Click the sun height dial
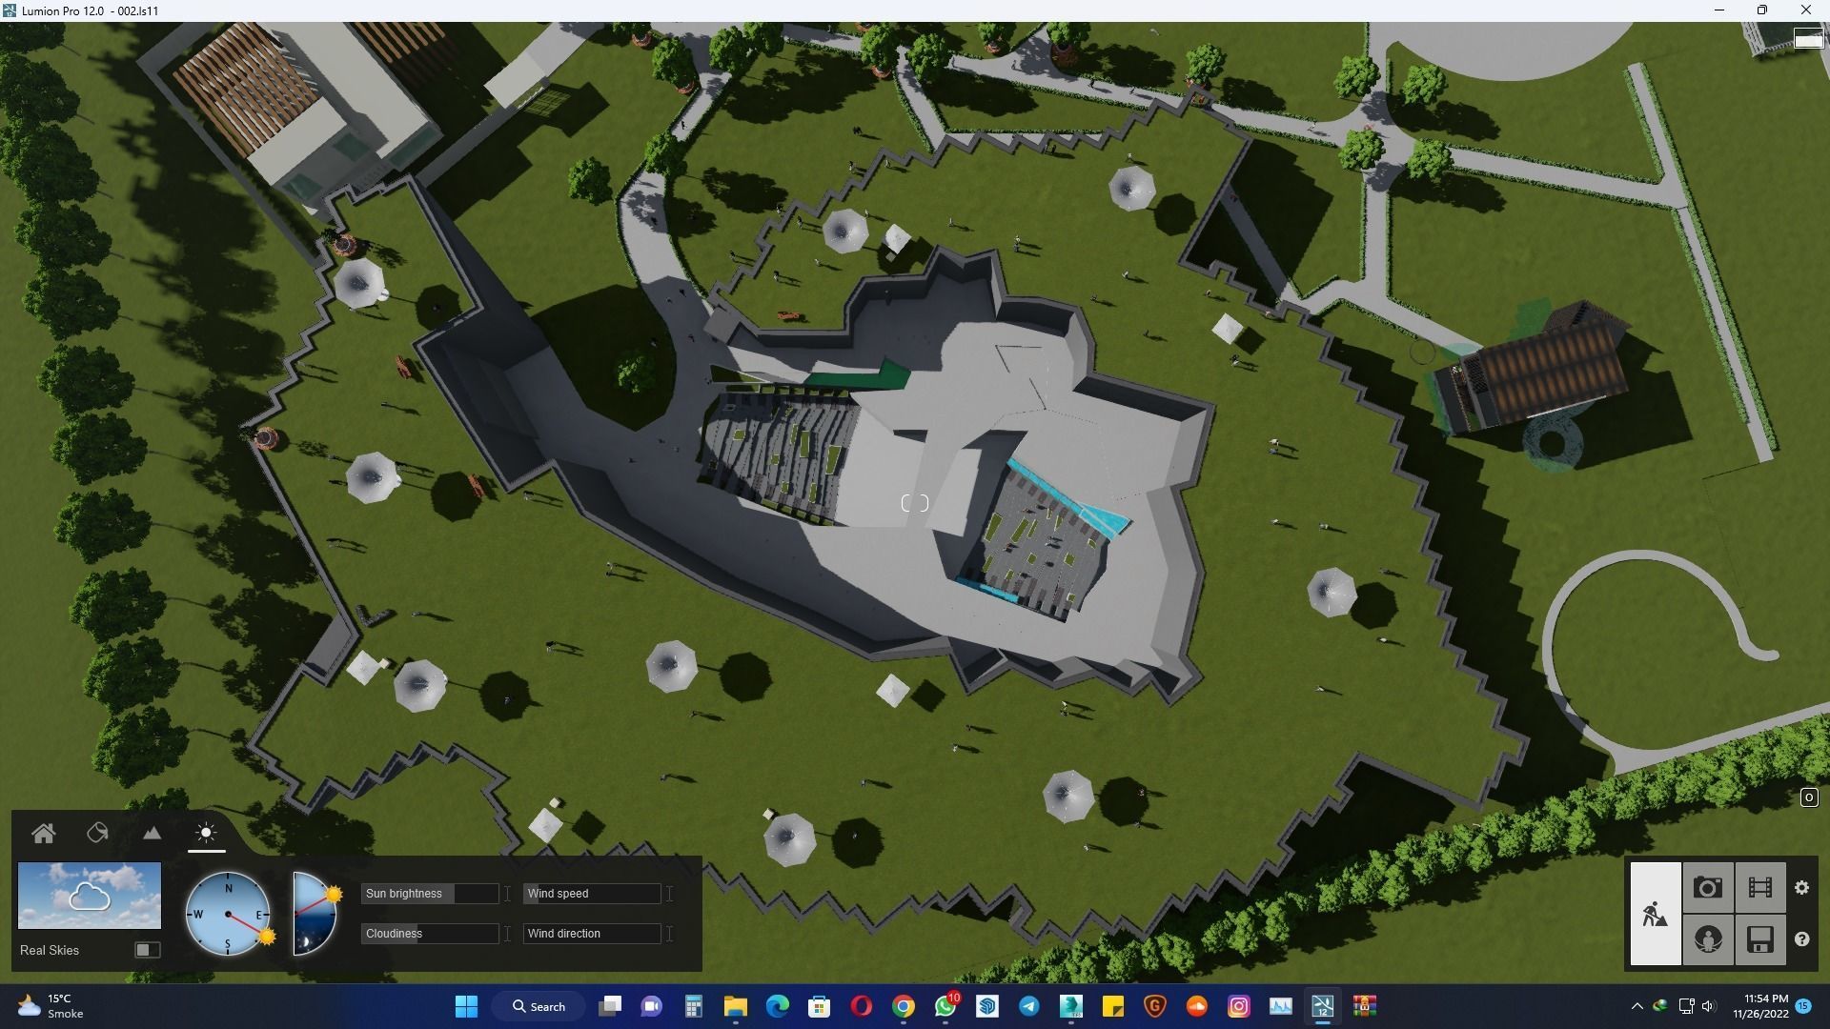This screenshot has height=1029, width=1830. pos(315,914)
